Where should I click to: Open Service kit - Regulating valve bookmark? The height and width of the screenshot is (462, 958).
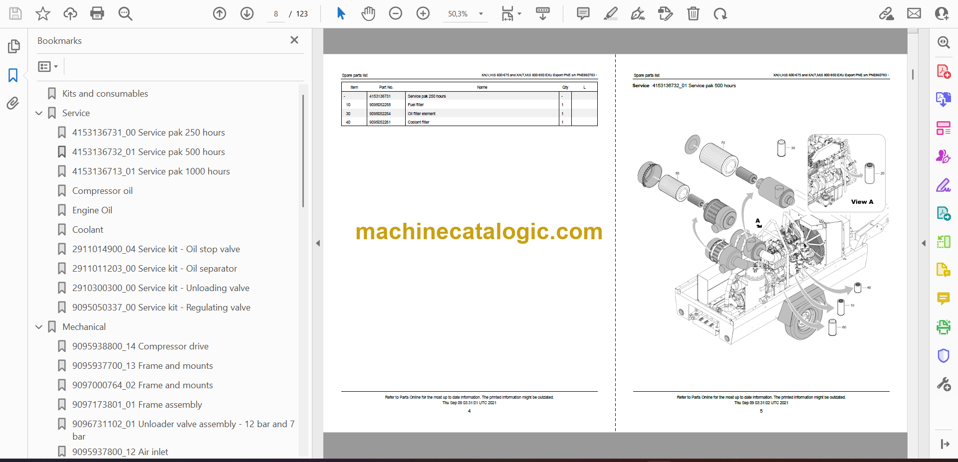pyautogui.click(x=161, y=308)
